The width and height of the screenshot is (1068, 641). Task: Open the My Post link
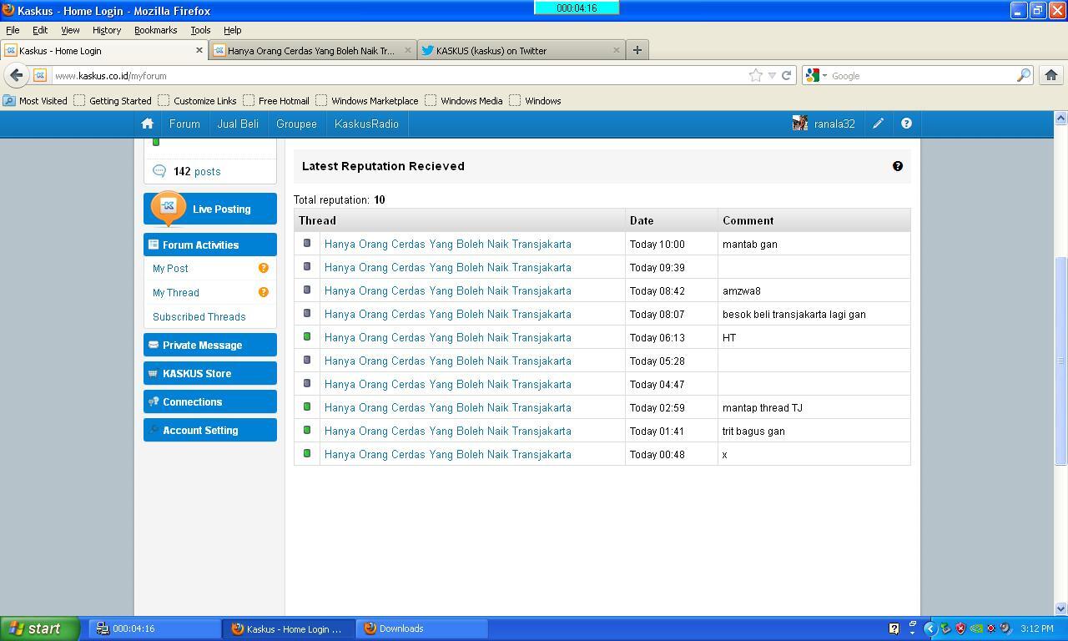[170, 269]
